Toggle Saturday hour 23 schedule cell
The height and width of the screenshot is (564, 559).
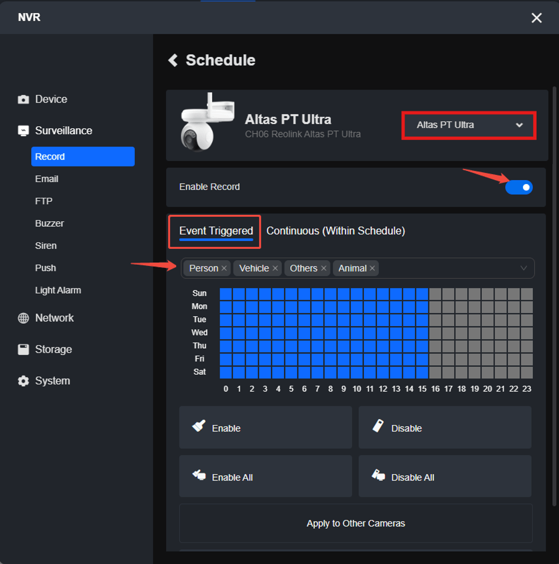pos(527,373)
